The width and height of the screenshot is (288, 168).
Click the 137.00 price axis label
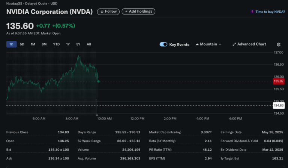[279, 53]
